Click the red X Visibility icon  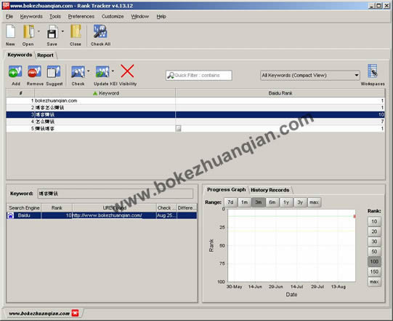click(127, 71)
